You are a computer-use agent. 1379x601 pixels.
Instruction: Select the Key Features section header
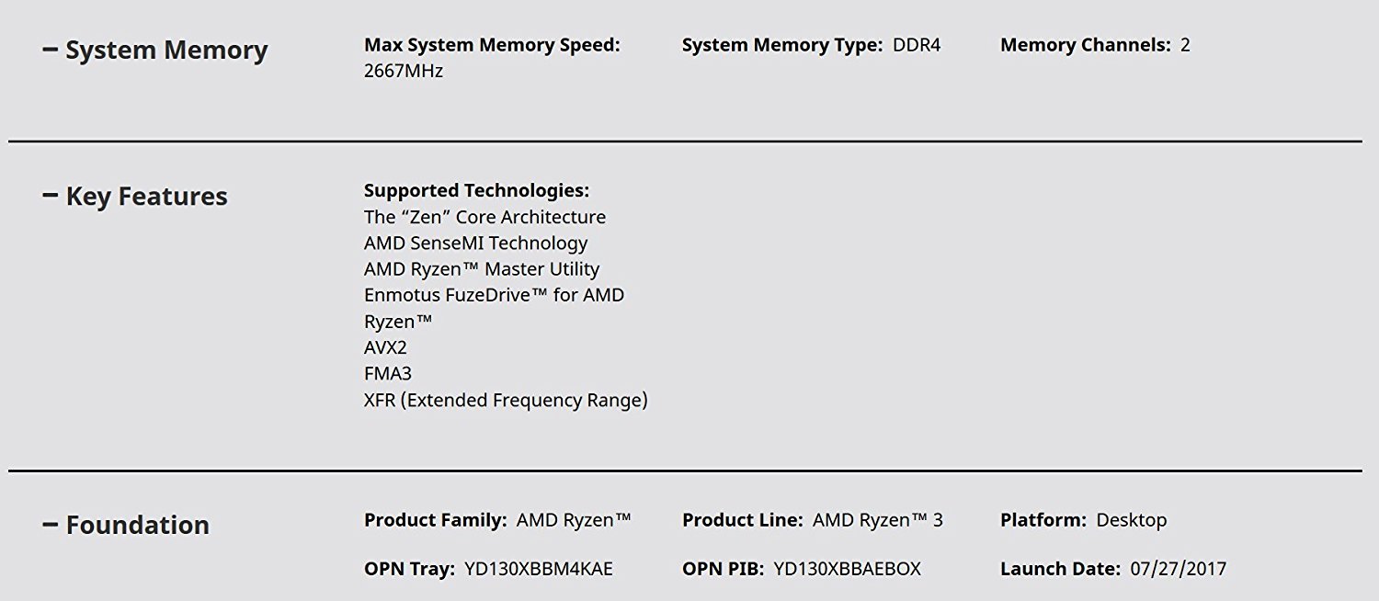(x=145, y=196)
